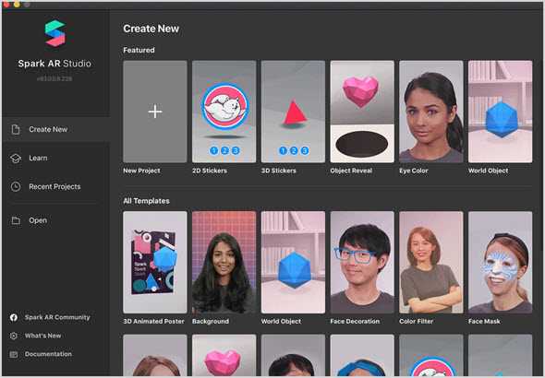Click the "New Project" label
Image resolution: width=545 pixels, height=378 pixels.
pyautogui.click(x=141, y=171)
